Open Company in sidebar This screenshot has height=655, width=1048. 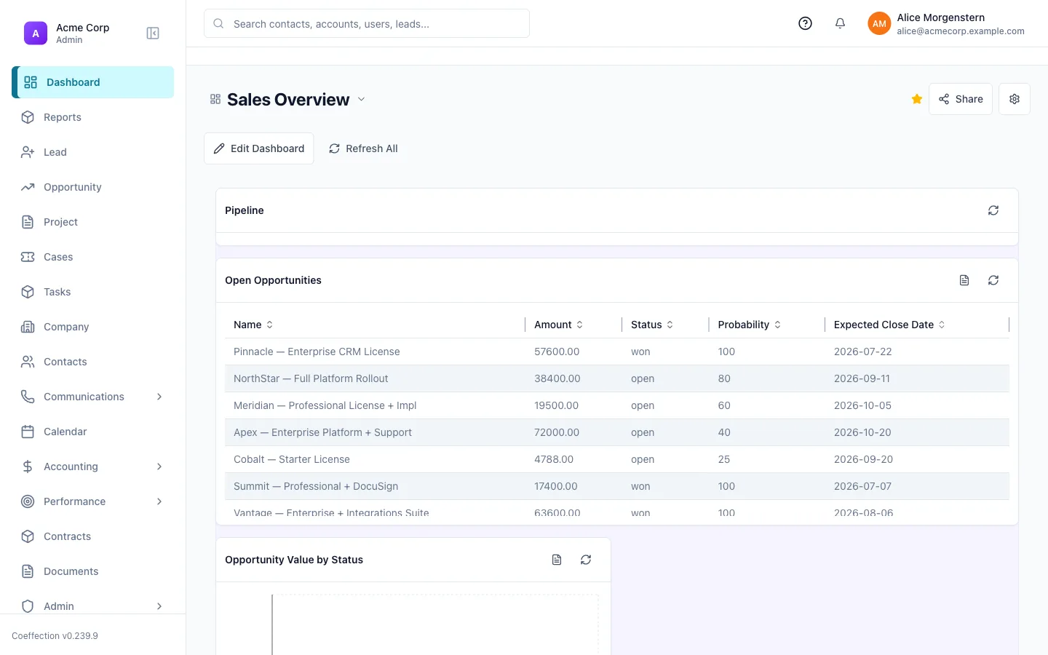click(x=93, y=327)
